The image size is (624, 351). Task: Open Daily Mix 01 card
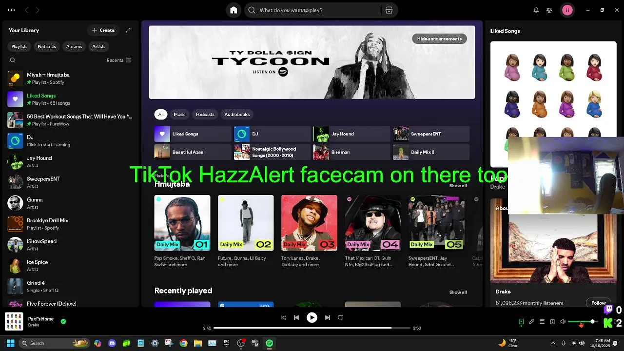click(x=182, y=232)
